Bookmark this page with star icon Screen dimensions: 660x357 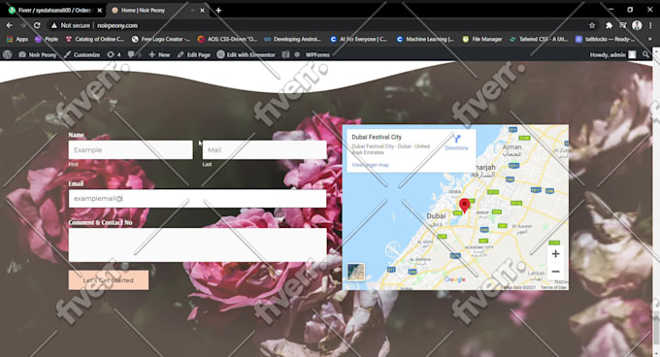[592, 25]
